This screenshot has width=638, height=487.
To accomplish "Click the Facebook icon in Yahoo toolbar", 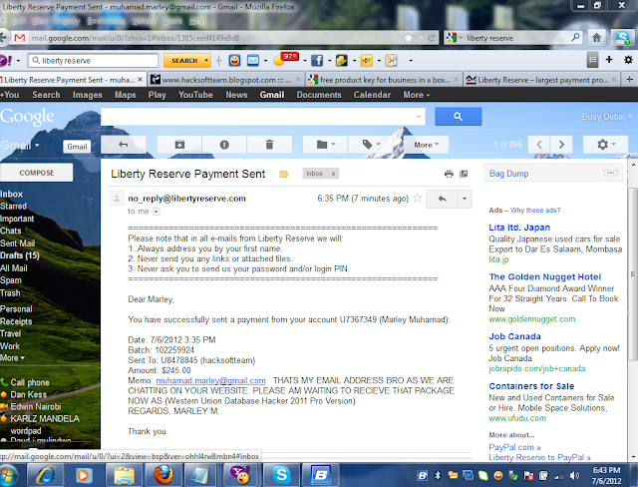I will pos(317,61).
